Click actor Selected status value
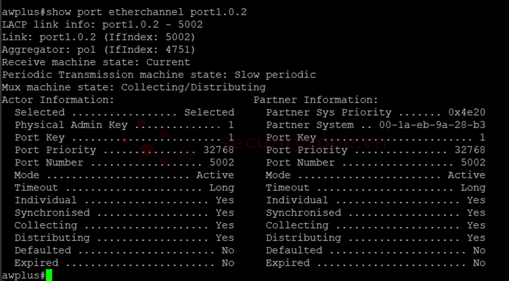Viewport: 509px width, 281px height. [210, 112]
